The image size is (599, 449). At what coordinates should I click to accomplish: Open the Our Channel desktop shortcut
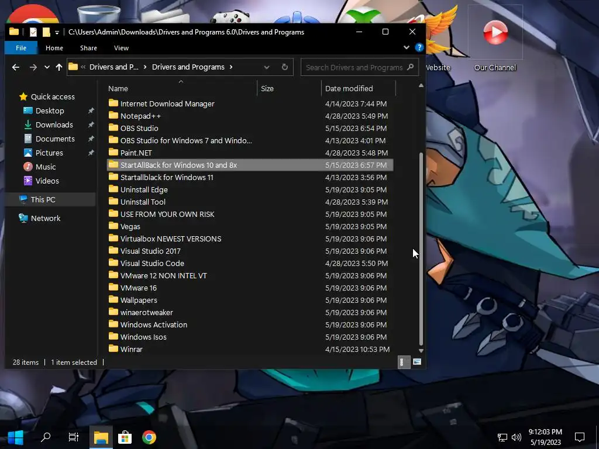(x=495, y=39)
